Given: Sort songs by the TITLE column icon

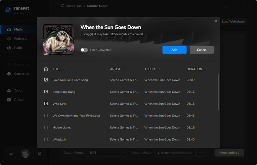Looking at the screenshot, I should pyautogui.click(x=64, y=69).
